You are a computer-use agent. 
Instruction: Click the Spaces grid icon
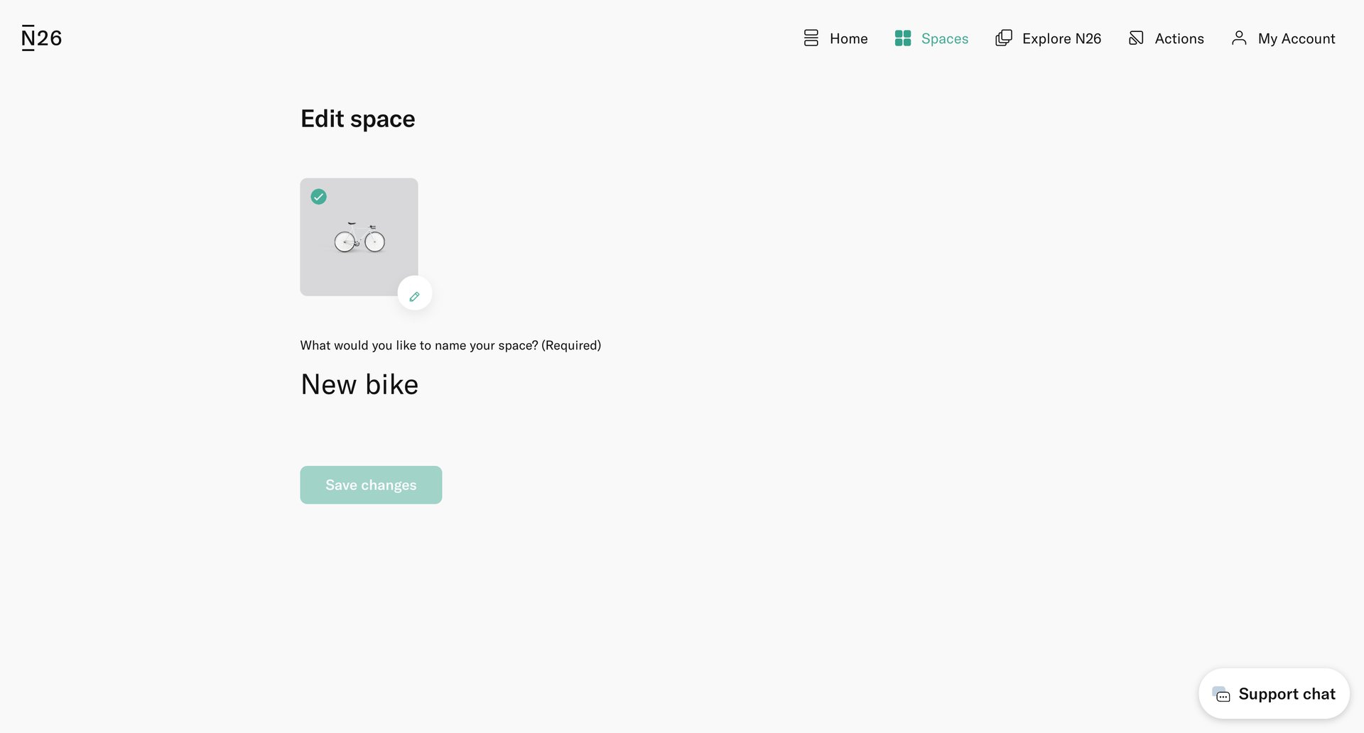coord(902,38)
